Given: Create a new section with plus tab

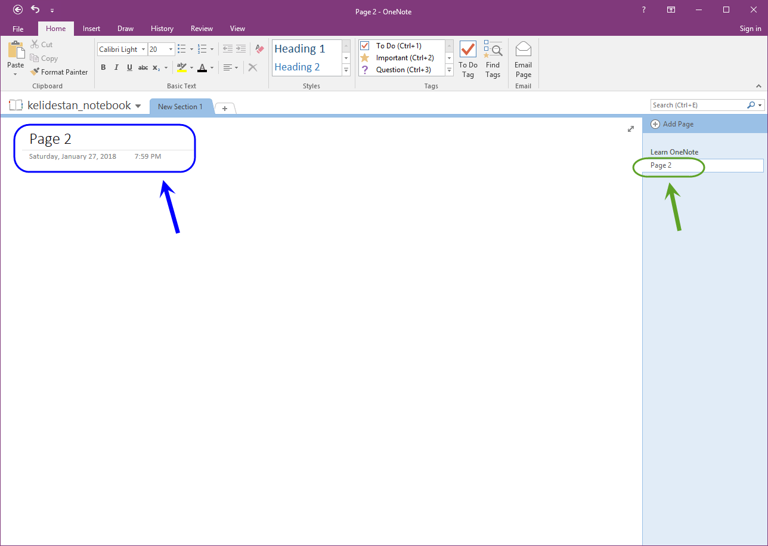Looking at the screenshot, I should coord(225,108).
